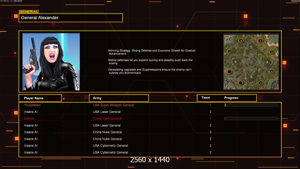The width and height of the screenshot is (300, 169).
Task: Click start position 5 on the minimap
Action: 272,71
